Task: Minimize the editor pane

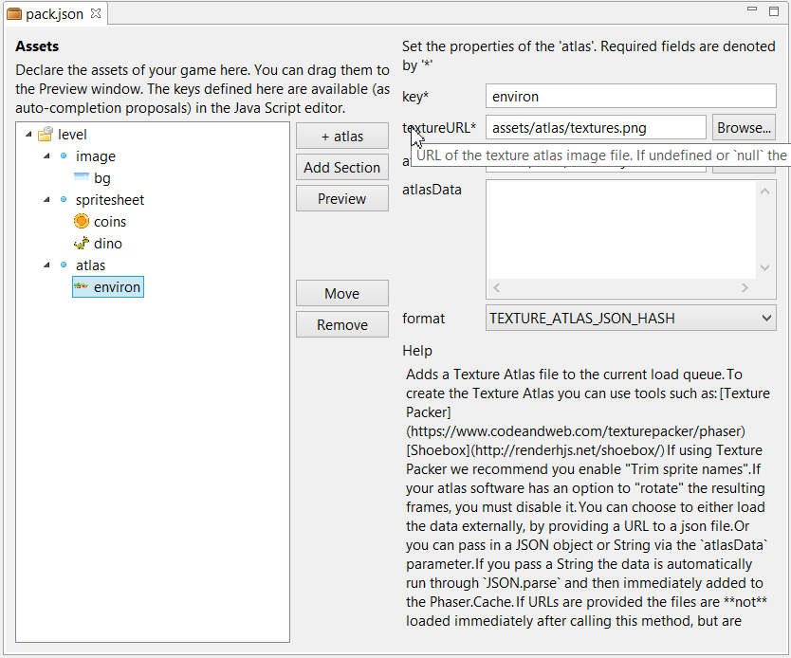Action: coord(752,9)
